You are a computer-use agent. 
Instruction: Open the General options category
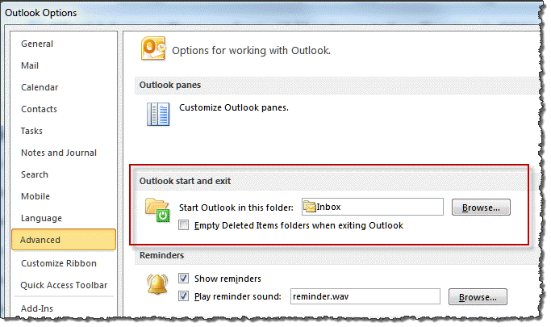[37, 44]
